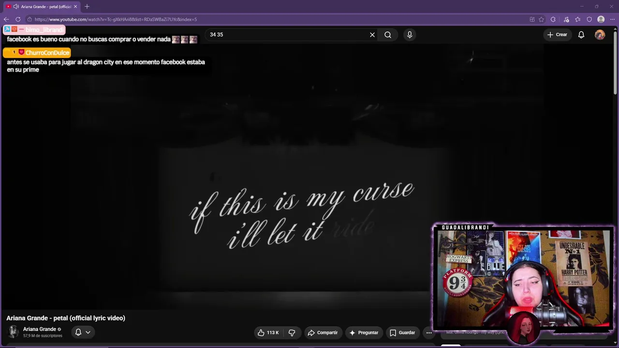Screen dimensions: 619x348
Task: Open the browser favorites list icon
Action: 578,19
